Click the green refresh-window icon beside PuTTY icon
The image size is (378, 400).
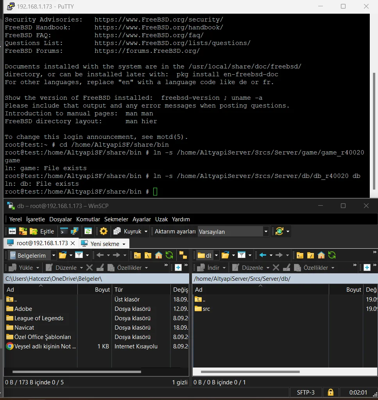88,231
